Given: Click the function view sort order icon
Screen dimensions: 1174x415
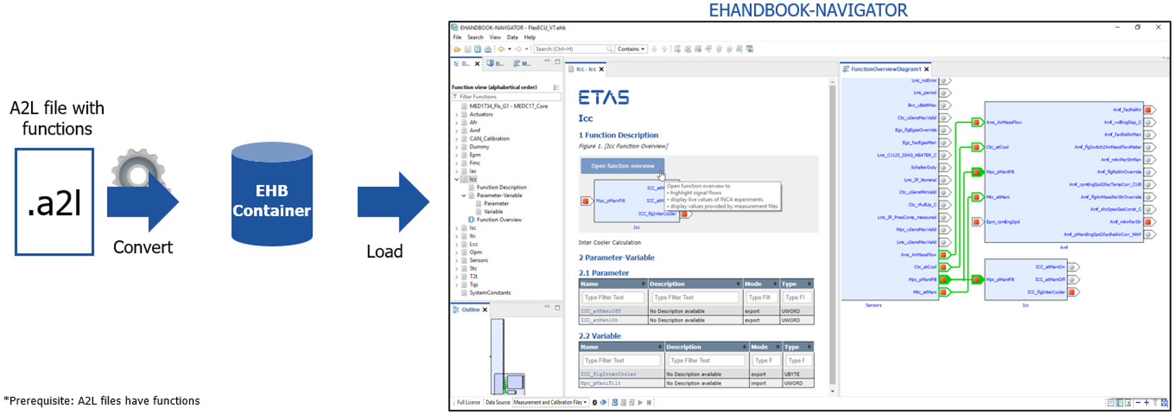Looking at the screenshot, I should point(556,88).
